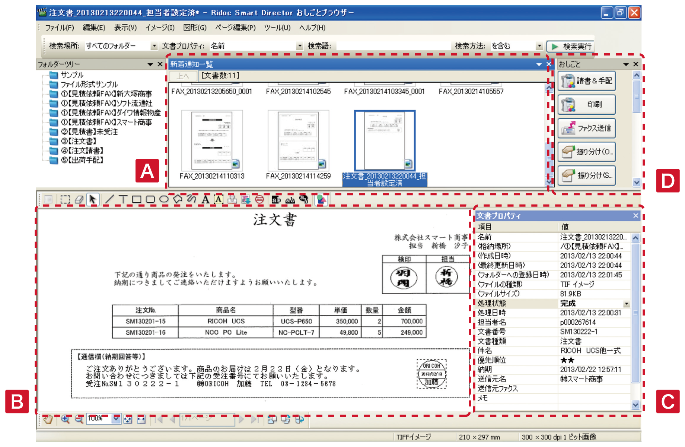Click the fit-to-width icon in the viewer toolbar

(141, 419)
